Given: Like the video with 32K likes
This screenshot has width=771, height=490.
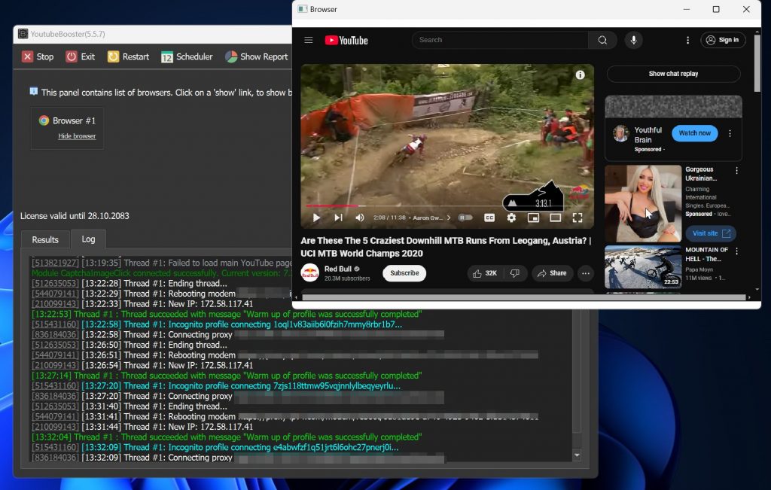Looking at the screenshot, I should [485, 272].
